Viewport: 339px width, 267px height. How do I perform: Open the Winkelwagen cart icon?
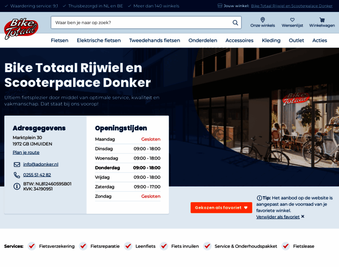coord(322,20)
